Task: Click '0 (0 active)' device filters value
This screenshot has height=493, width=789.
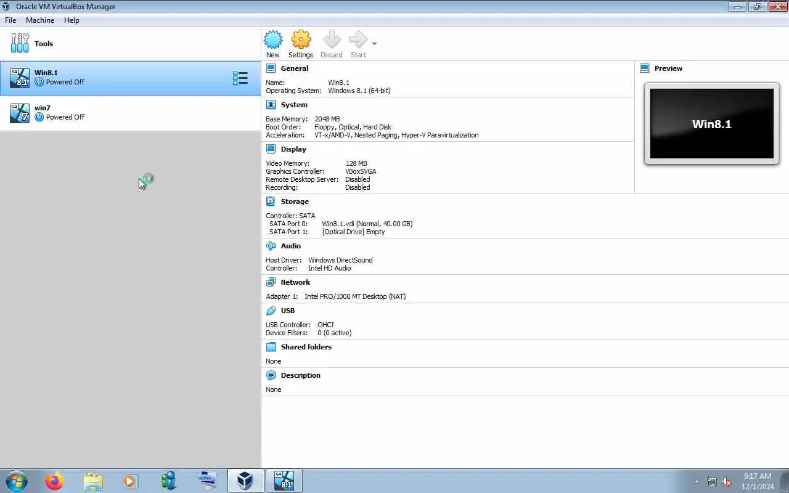Action: coord(335,333)
